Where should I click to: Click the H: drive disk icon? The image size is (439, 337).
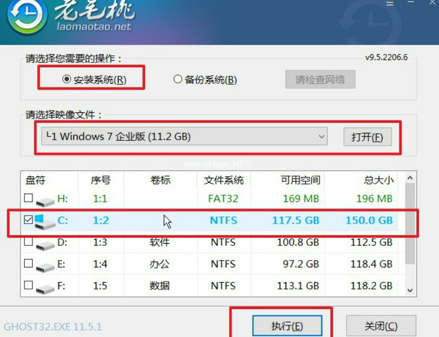click(x=45, y=201)
